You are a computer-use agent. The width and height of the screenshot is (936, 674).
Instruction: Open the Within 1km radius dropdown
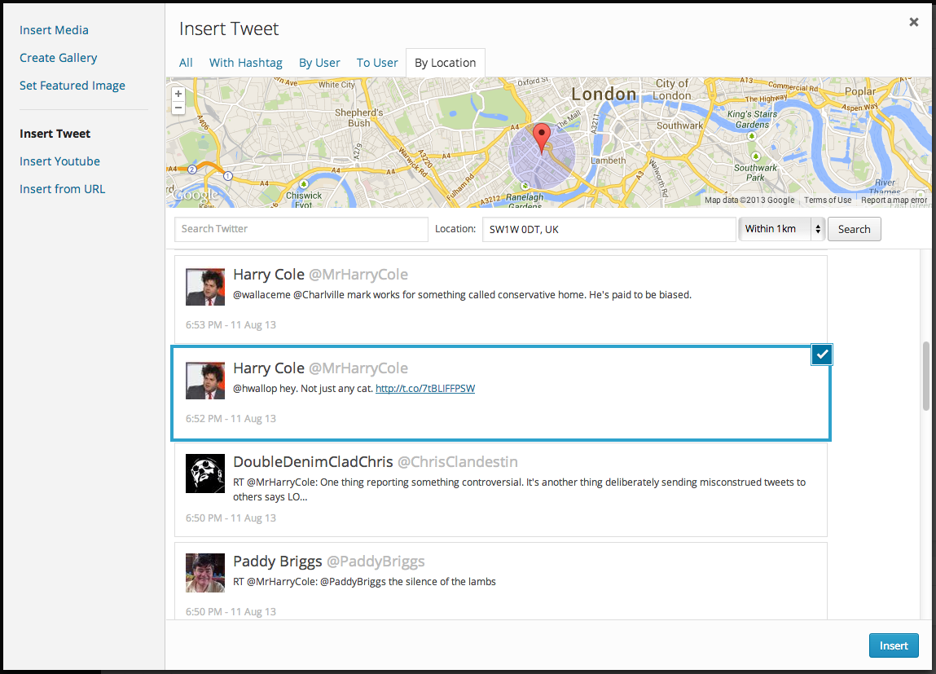coord(782,229)
